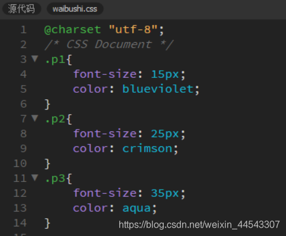Screen dimensions: 286x236
Task: Click the aqua color value
Action: tap(136, 209)
